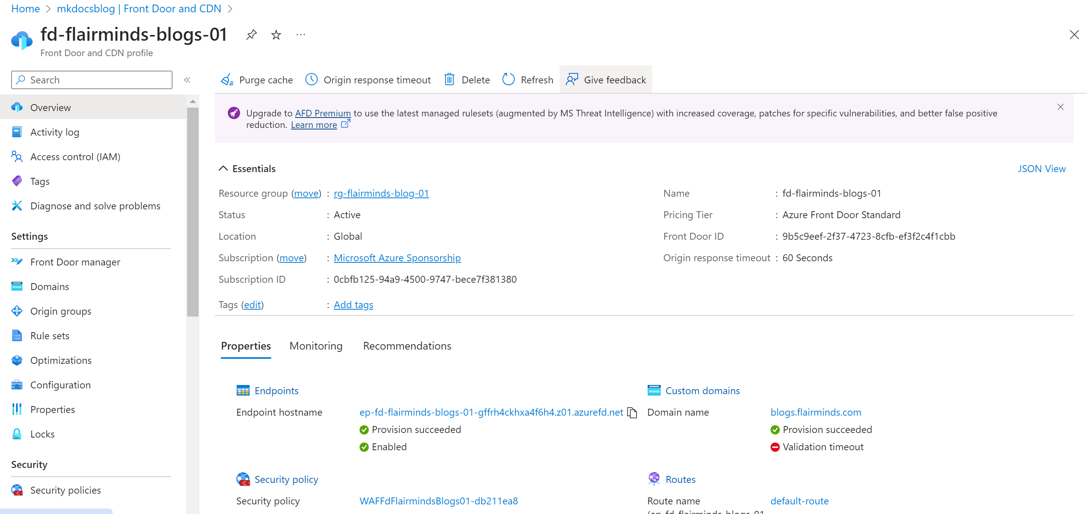
Task: Open the Security policy section link
Action: click(286, 479)
